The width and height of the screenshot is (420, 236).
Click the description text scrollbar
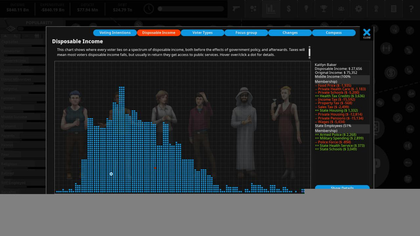[309, 52]
